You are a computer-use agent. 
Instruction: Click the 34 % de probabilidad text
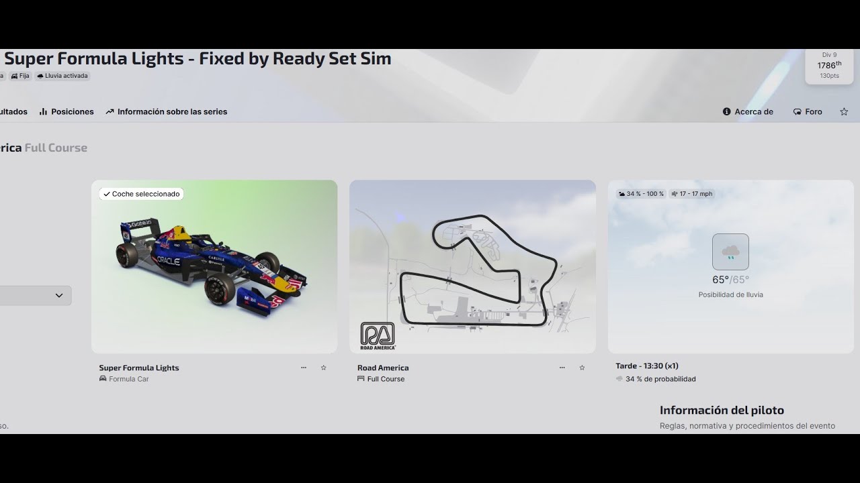660,379
